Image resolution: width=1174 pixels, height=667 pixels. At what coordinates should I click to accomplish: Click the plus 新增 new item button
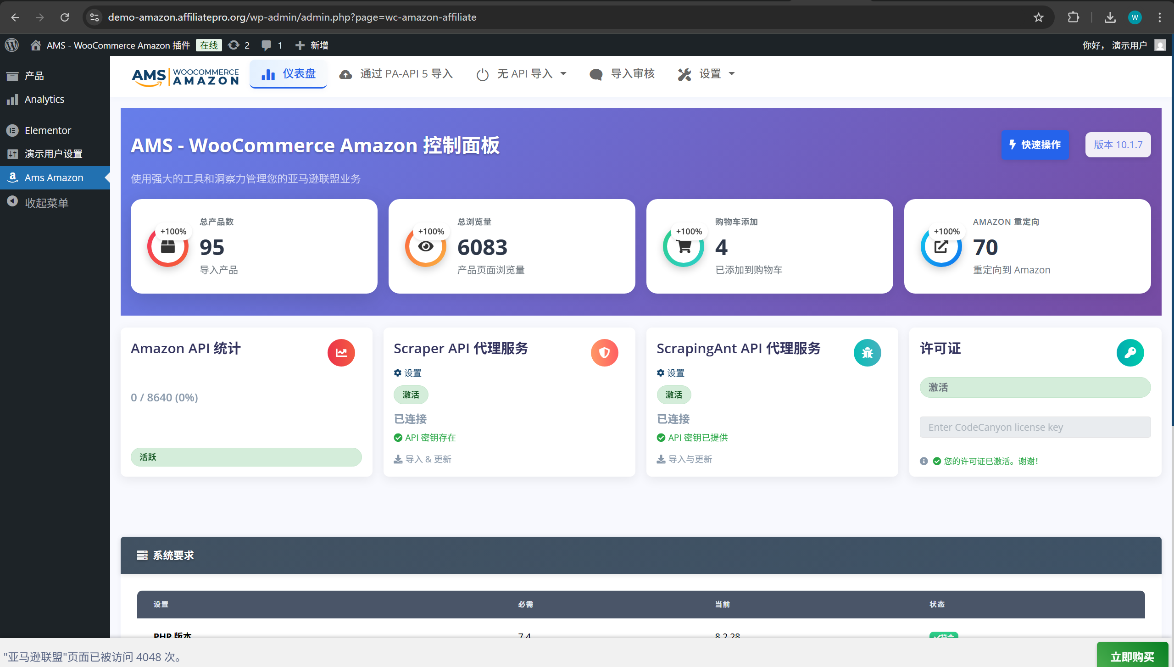(312, 45)
